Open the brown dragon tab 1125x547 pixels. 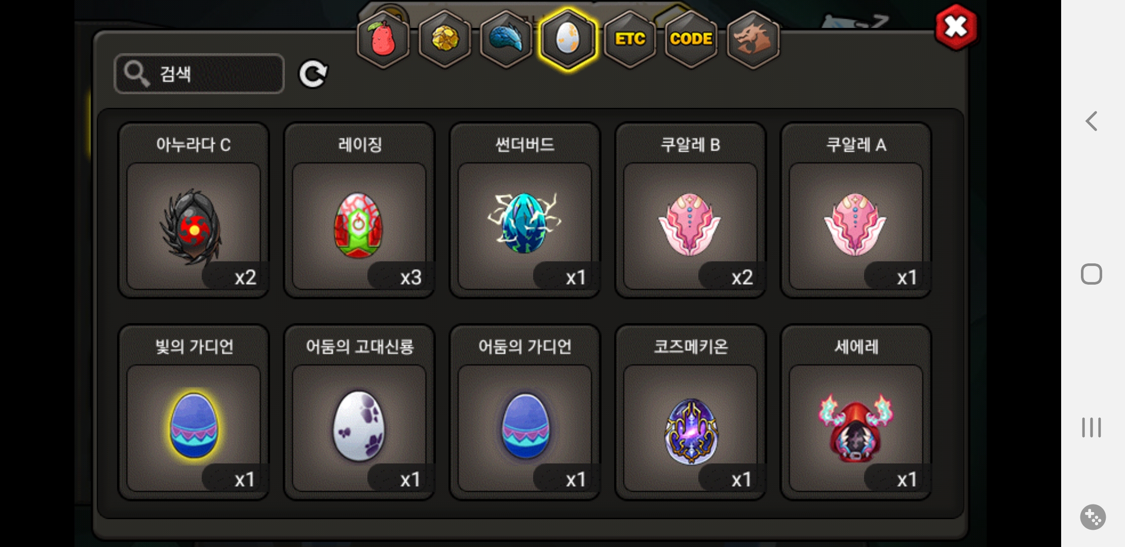tap(753, 39)
